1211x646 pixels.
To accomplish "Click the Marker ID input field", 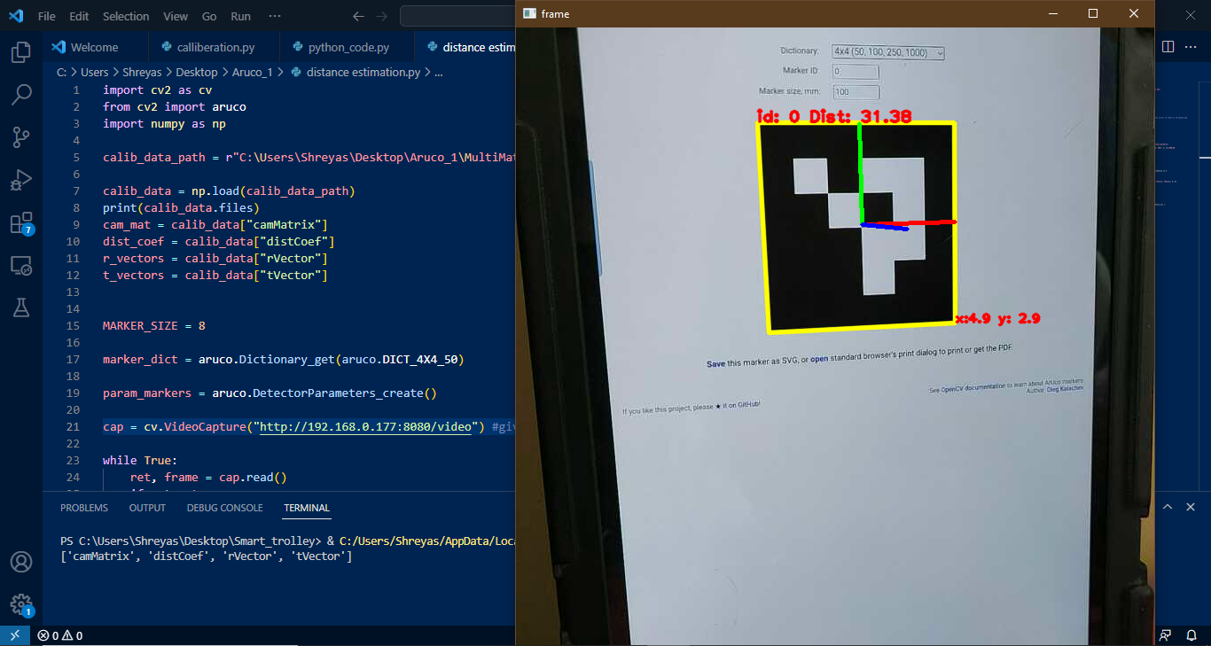I will tap(855, 71).
